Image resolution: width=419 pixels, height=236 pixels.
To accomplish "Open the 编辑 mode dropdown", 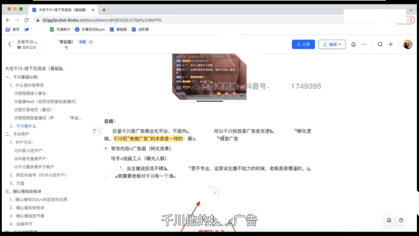I will 332,44.
